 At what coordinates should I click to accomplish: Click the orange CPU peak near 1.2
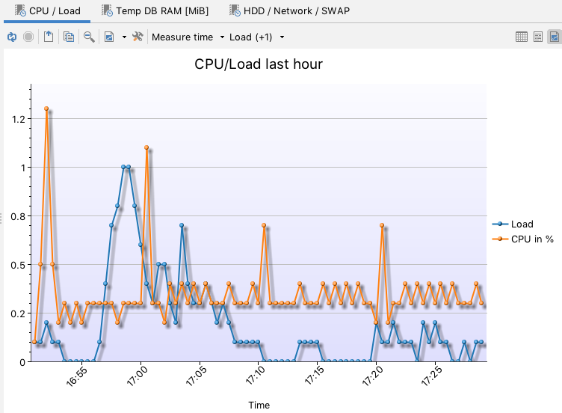coord(46,108)
